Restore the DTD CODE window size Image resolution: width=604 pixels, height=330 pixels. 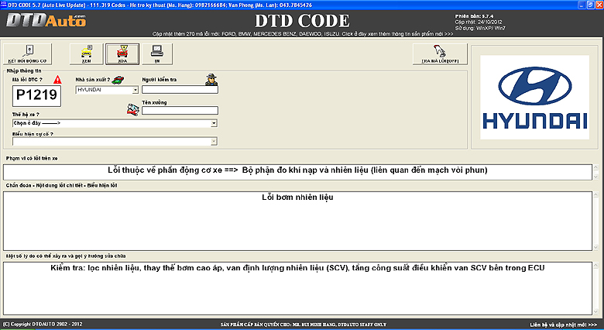click(591, 5)
